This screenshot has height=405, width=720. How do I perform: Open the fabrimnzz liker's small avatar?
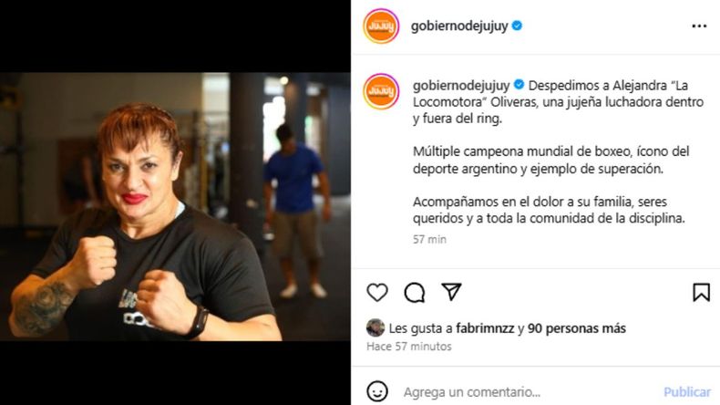click(x=375, y=327)
